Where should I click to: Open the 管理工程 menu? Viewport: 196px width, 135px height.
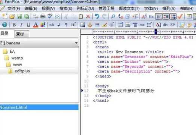106,9
